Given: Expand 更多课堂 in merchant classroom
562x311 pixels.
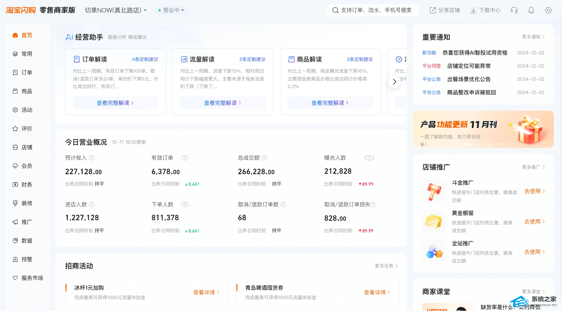Looking at the screenshot, I should point(533,291).
